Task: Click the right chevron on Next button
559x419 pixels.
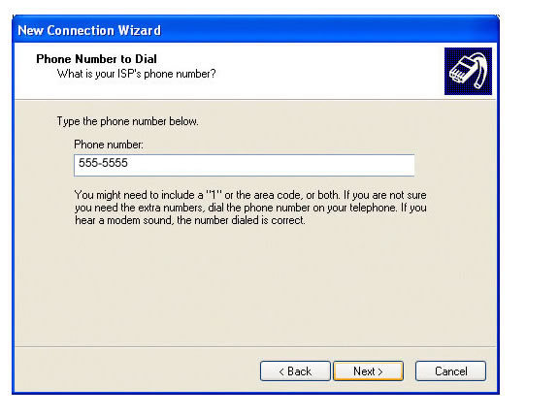Action: click(380, 371)
